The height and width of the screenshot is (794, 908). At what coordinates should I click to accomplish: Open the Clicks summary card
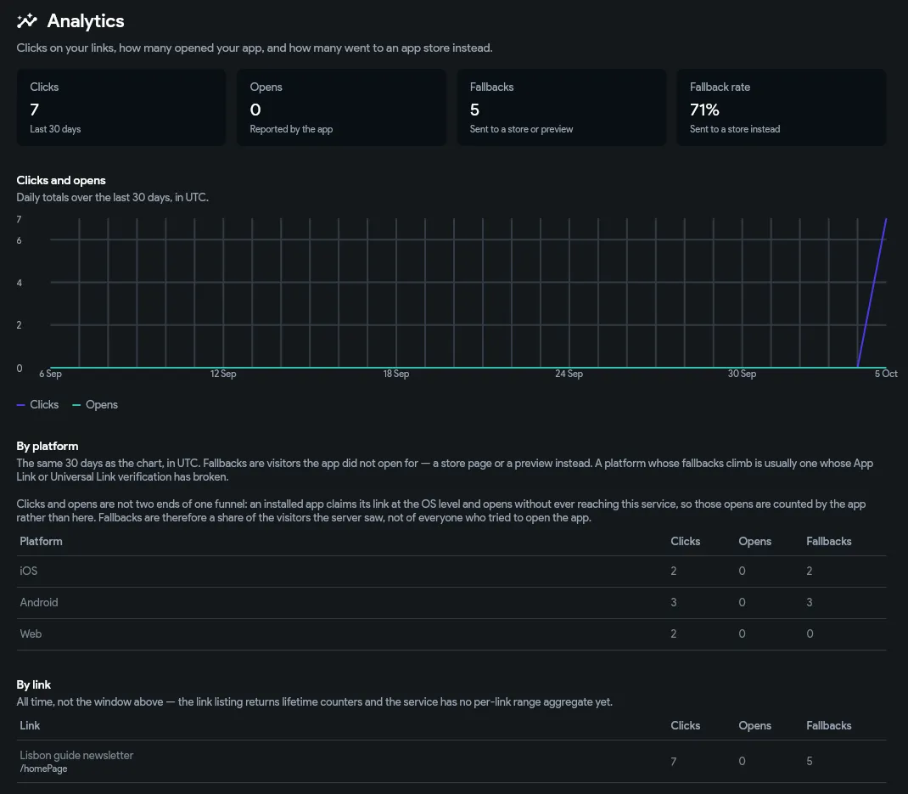(121, 107)
